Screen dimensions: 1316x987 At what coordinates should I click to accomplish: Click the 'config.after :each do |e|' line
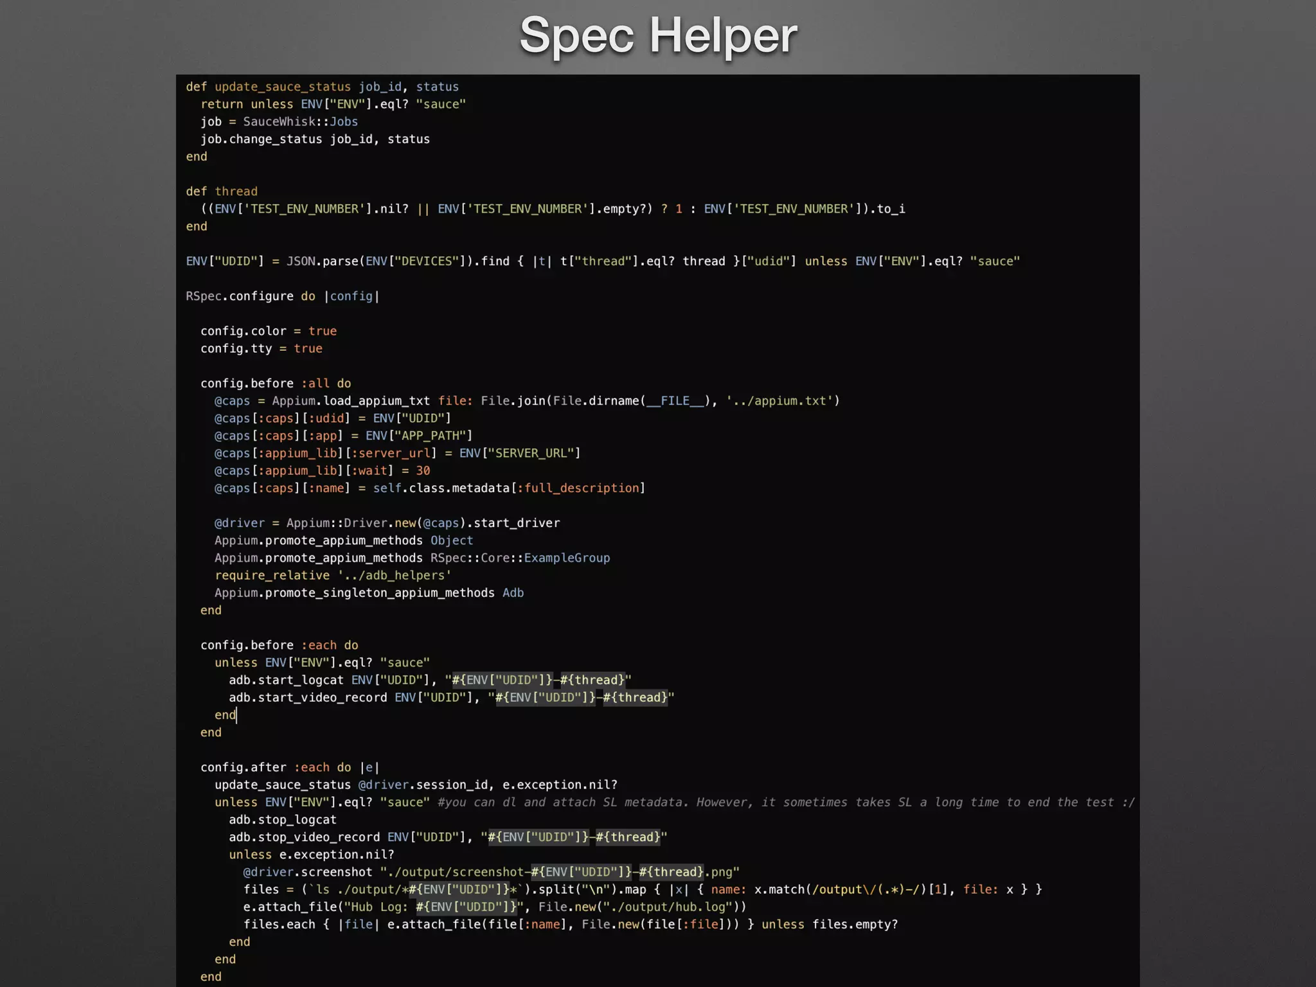click(x=290, y=767)
